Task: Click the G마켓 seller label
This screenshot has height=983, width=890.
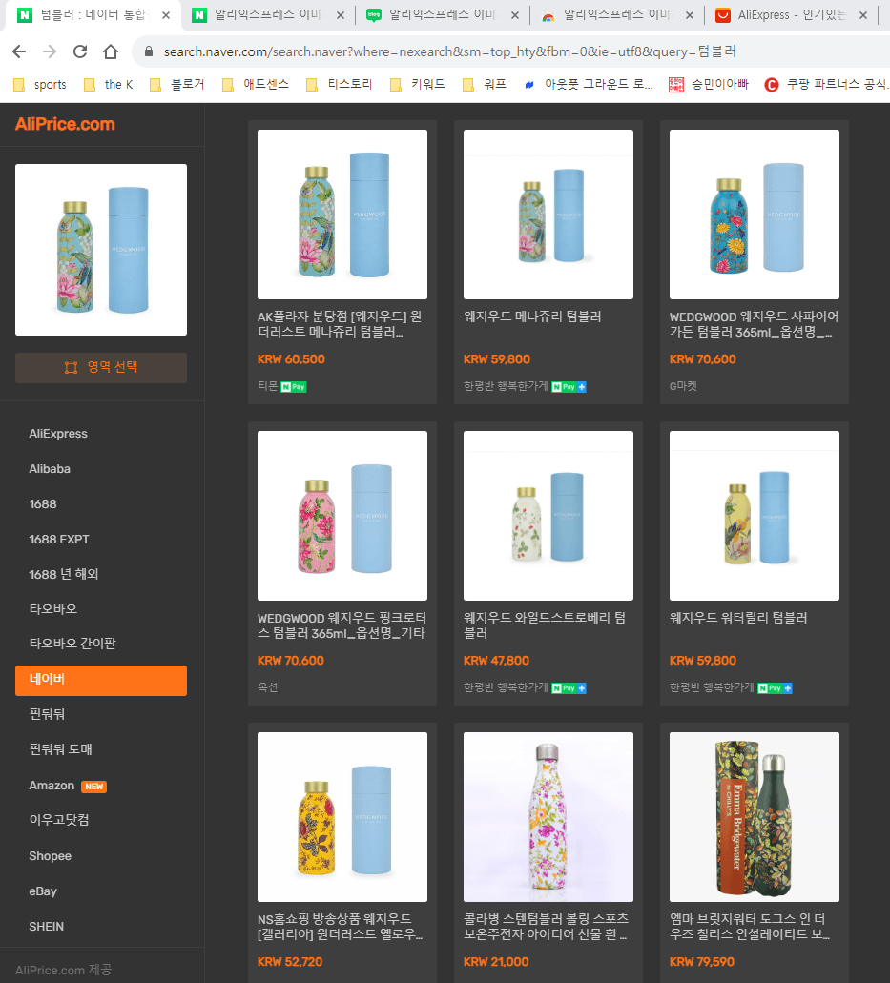Action: (683, 386)
